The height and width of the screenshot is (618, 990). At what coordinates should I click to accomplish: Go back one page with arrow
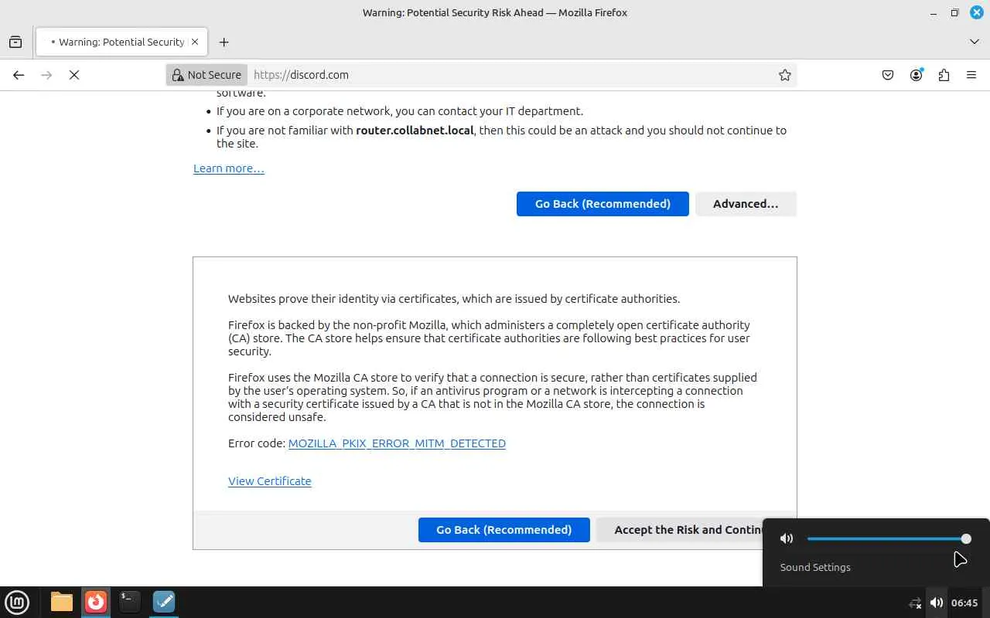19,75
